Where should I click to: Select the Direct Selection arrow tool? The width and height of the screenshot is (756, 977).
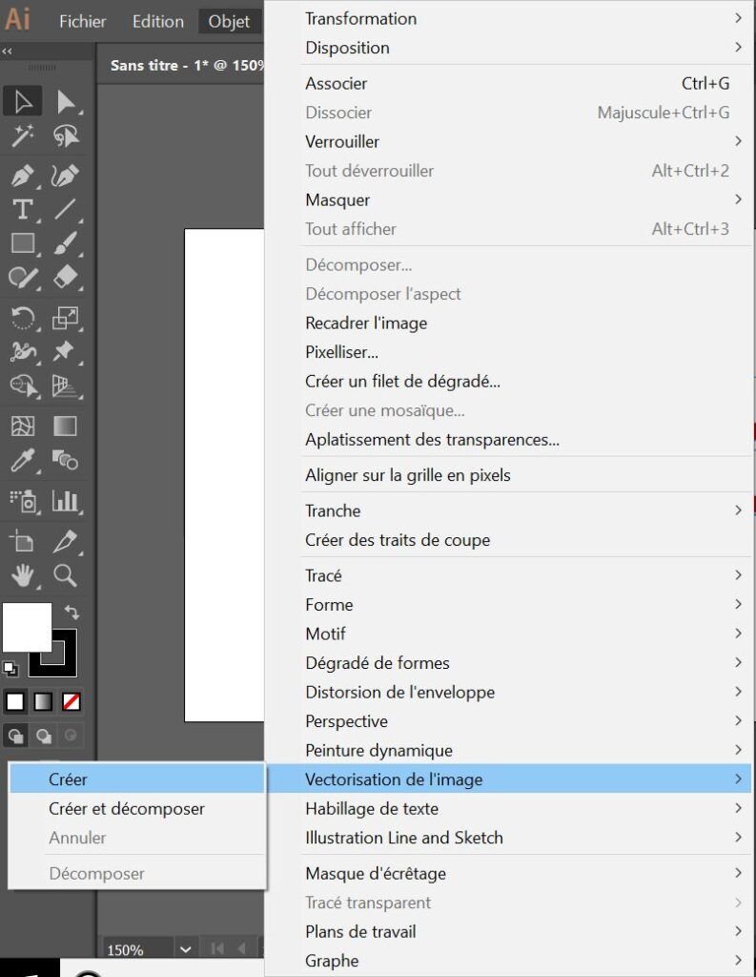66,101
